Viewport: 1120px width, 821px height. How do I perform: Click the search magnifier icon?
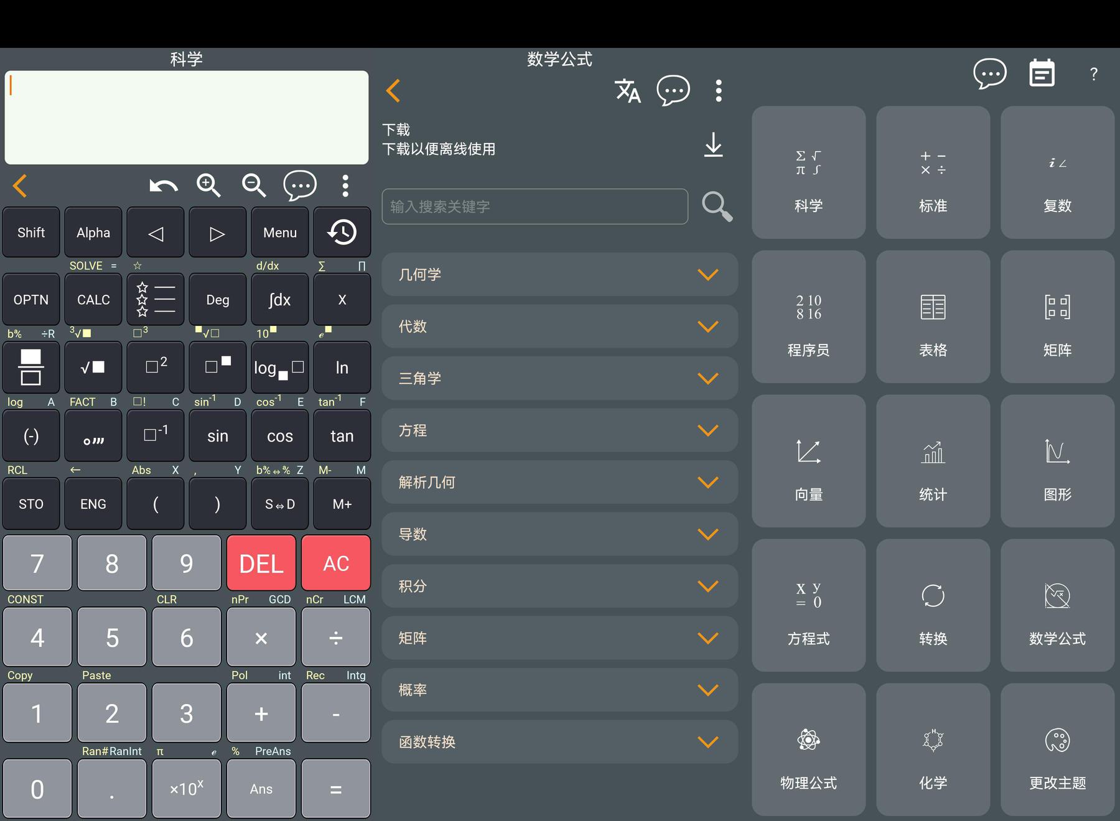click(x=717, y=206)
